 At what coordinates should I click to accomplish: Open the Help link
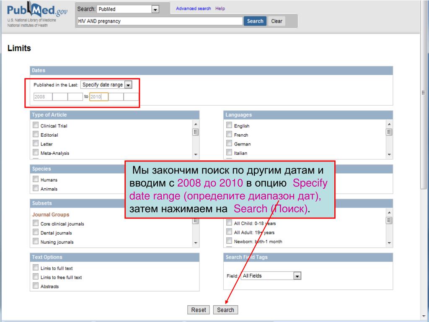tap(220, 8)
